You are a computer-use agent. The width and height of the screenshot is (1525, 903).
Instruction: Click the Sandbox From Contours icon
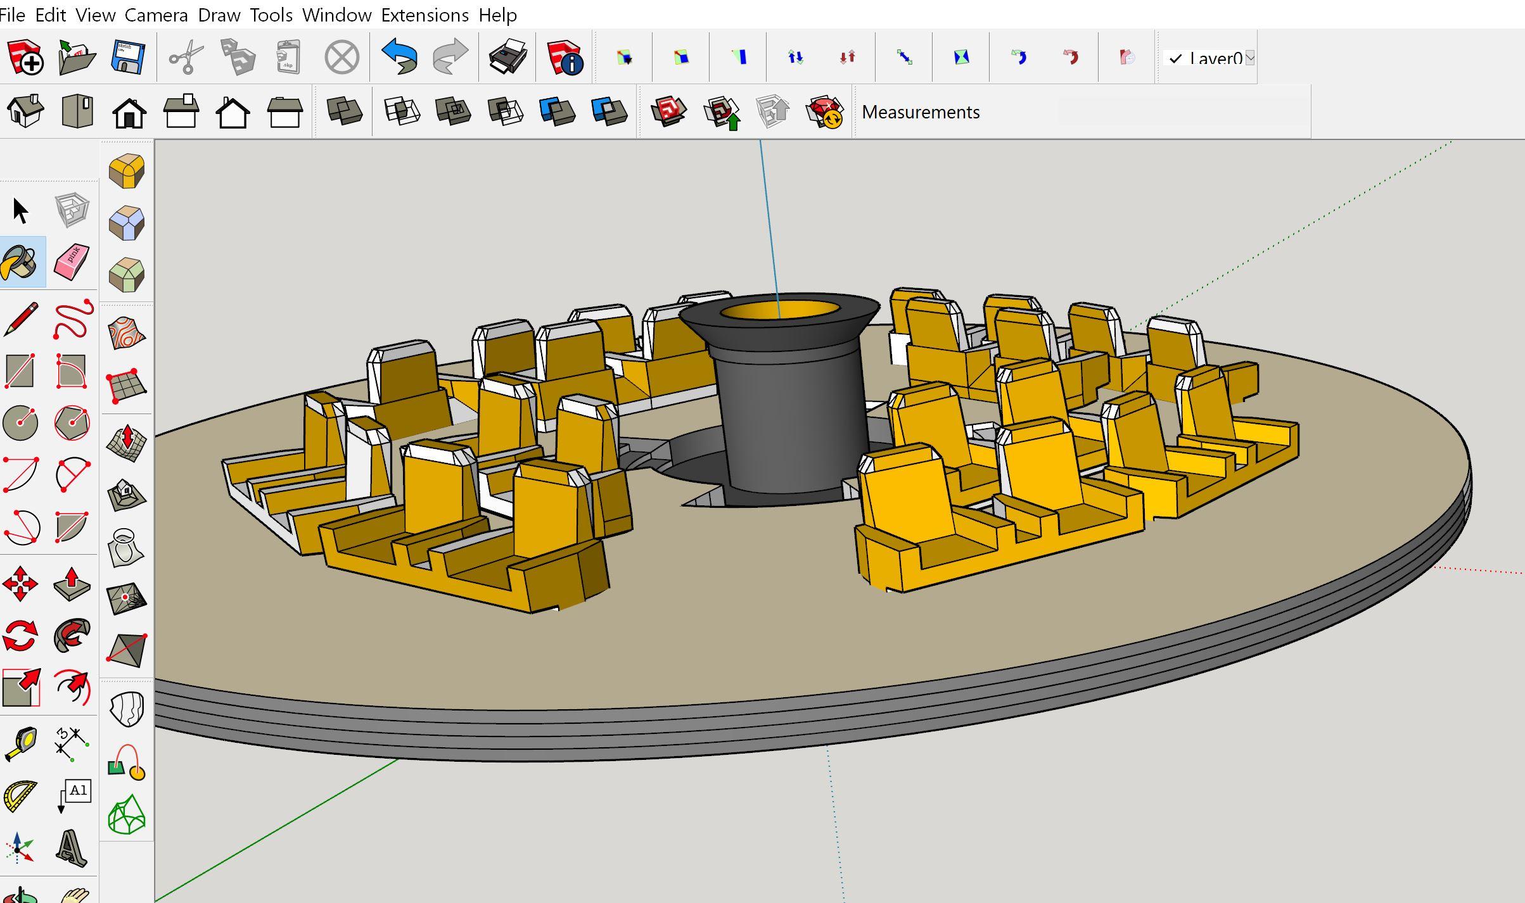pos(127,333)
